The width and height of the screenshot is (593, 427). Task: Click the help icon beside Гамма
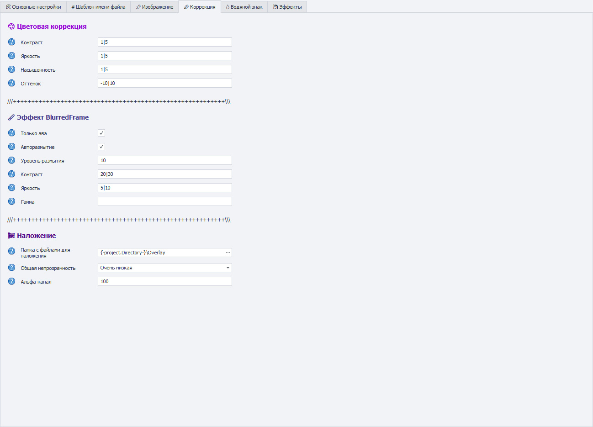tap(12, 201)
